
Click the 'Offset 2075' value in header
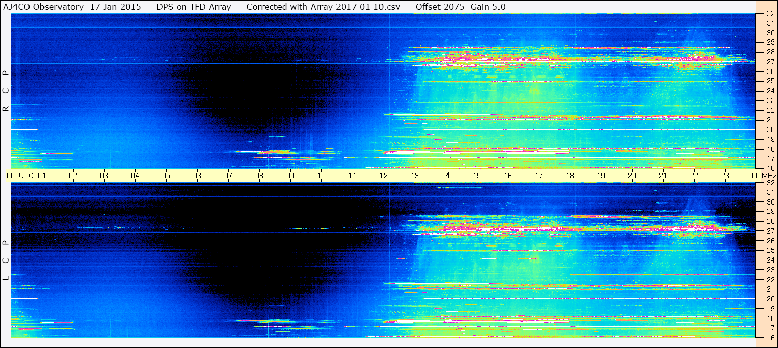tap(440, 7)
